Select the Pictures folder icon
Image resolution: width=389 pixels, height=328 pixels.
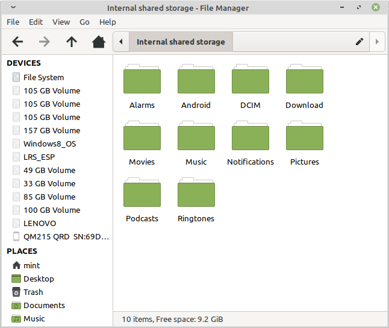pos(305,136)
